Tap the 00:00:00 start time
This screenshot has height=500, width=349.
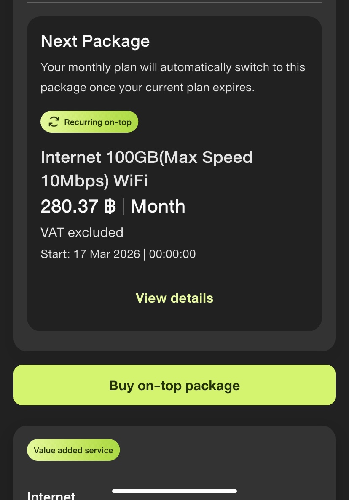coord(172,254)
